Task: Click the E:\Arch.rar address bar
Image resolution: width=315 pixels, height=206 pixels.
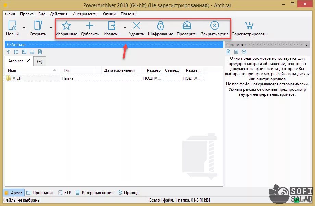Action: (114, 45)
